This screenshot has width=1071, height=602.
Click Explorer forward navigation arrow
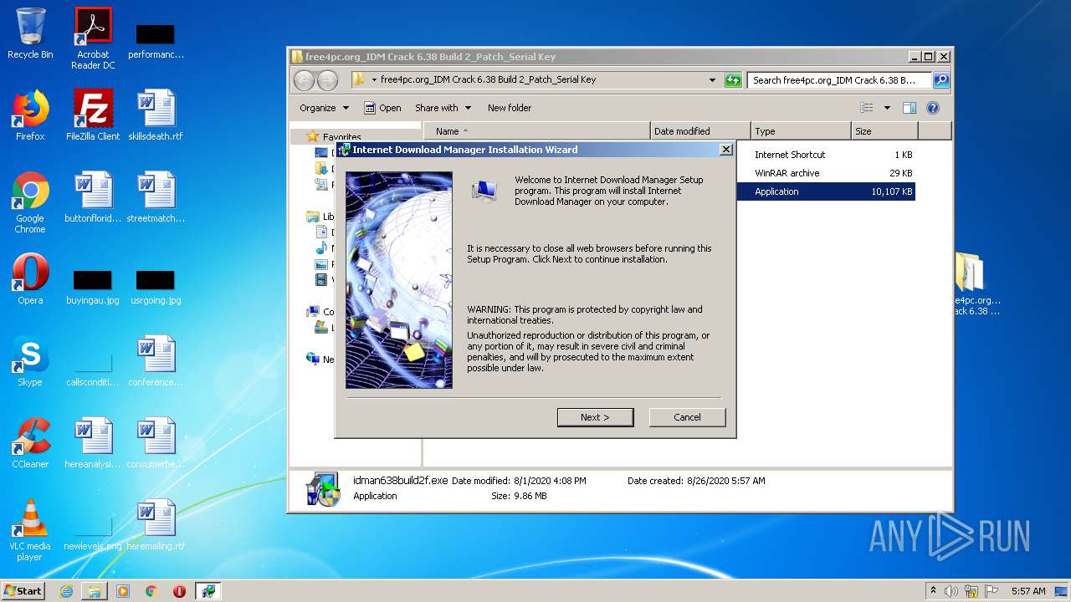coord(328,80)
